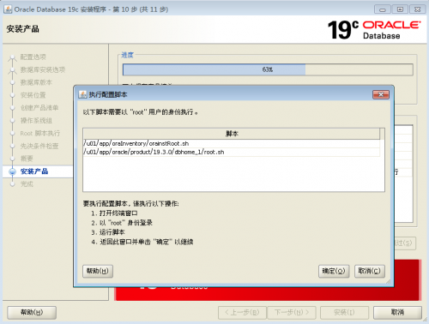429x324 pixels.
Task: Click the 下一步(N) next button
Action: tap(292, 312)
